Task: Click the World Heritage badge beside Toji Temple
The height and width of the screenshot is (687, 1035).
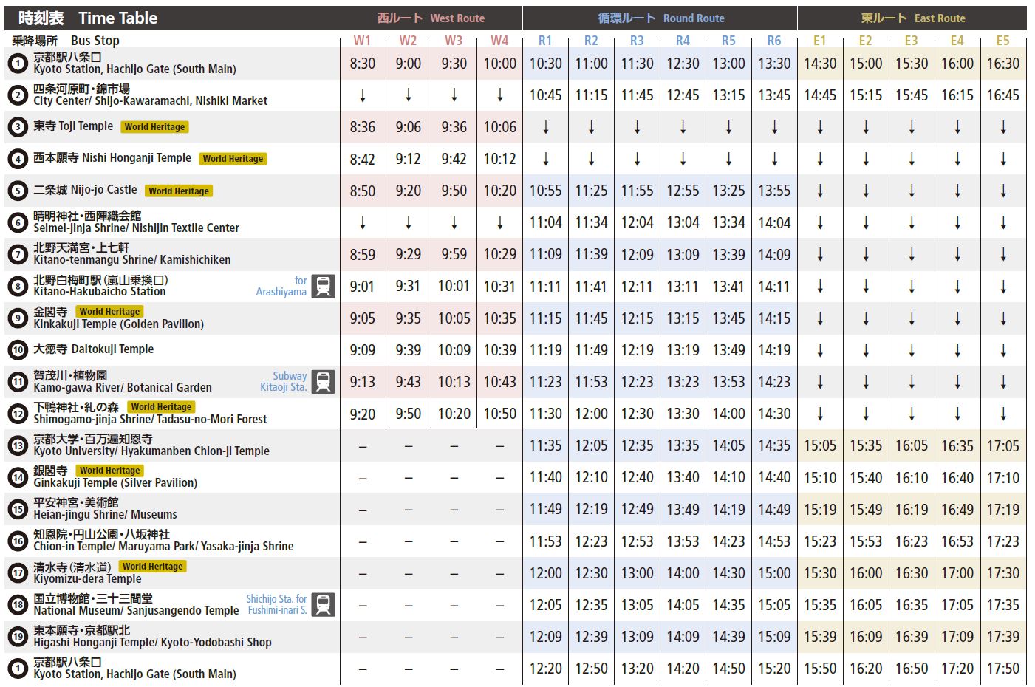Action: 155,127
